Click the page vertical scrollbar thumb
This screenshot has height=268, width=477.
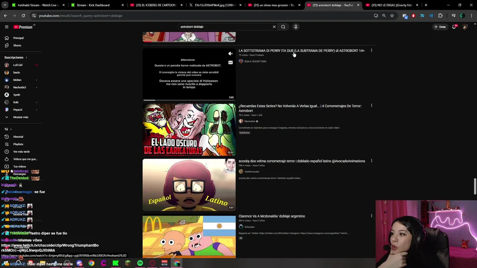point(475,186)
